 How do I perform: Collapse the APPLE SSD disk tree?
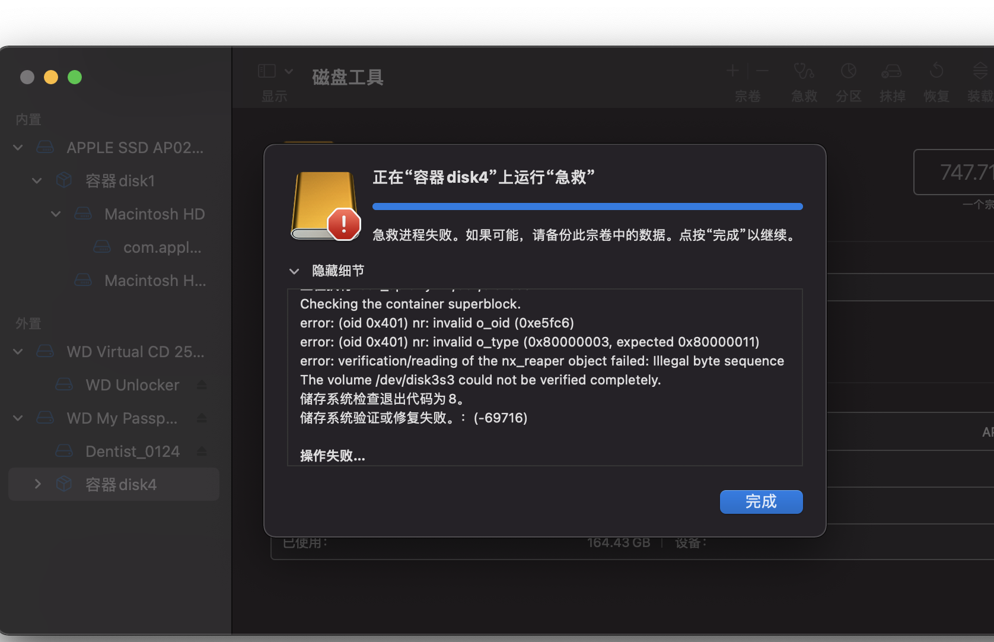click(x=18, y=148)
